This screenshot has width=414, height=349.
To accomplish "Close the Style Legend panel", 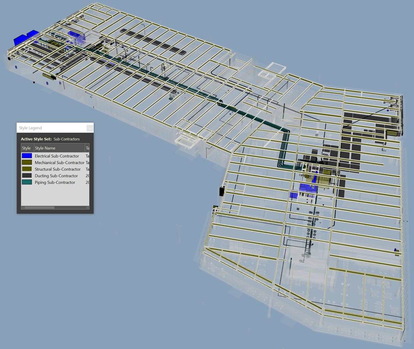I will click(x=89, y=128).
